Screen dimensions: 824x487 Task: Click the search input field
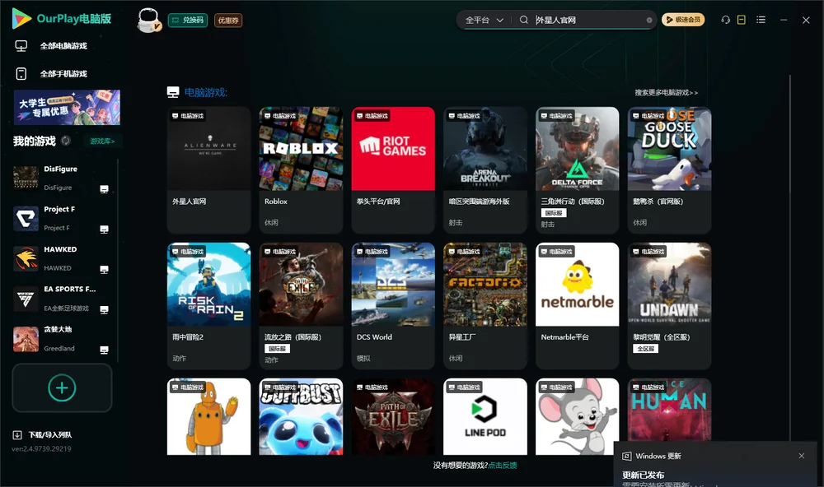[588, 20]
